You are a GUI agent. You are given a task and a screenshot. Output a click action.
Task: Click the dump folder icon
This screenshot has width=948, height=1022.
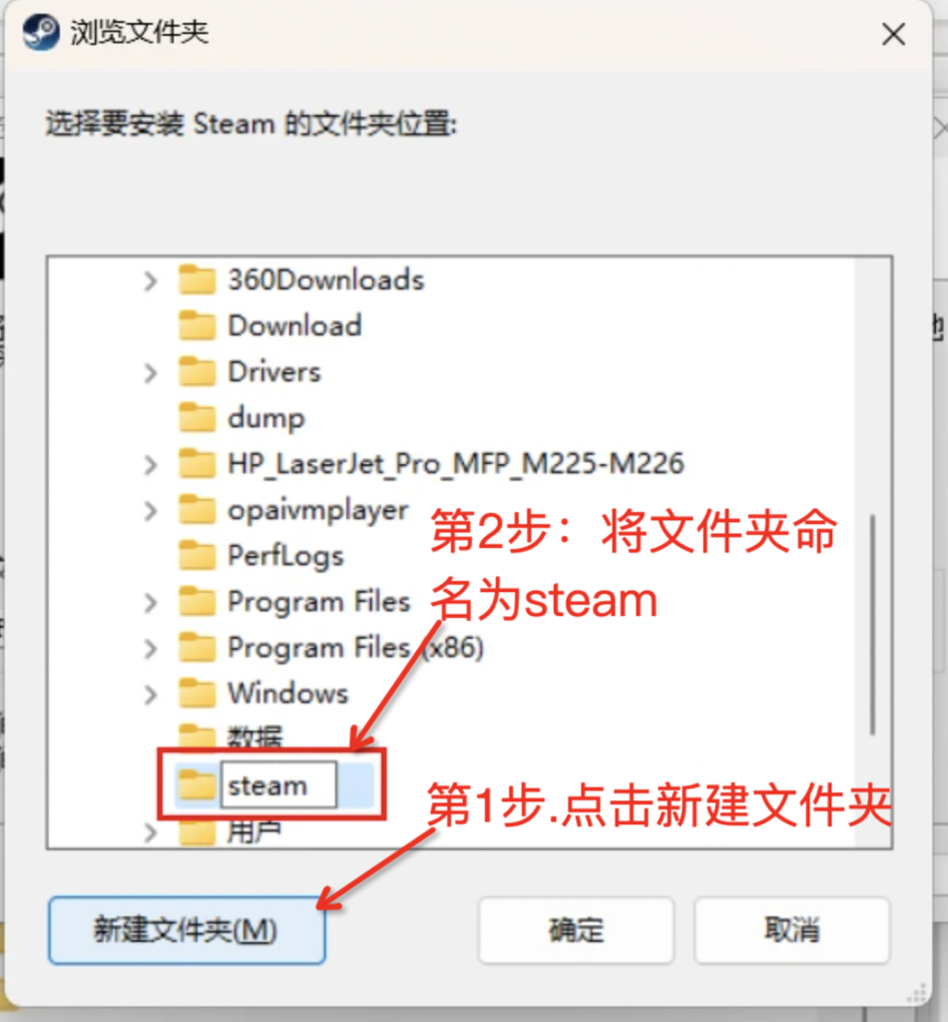[x=197, y=417]
